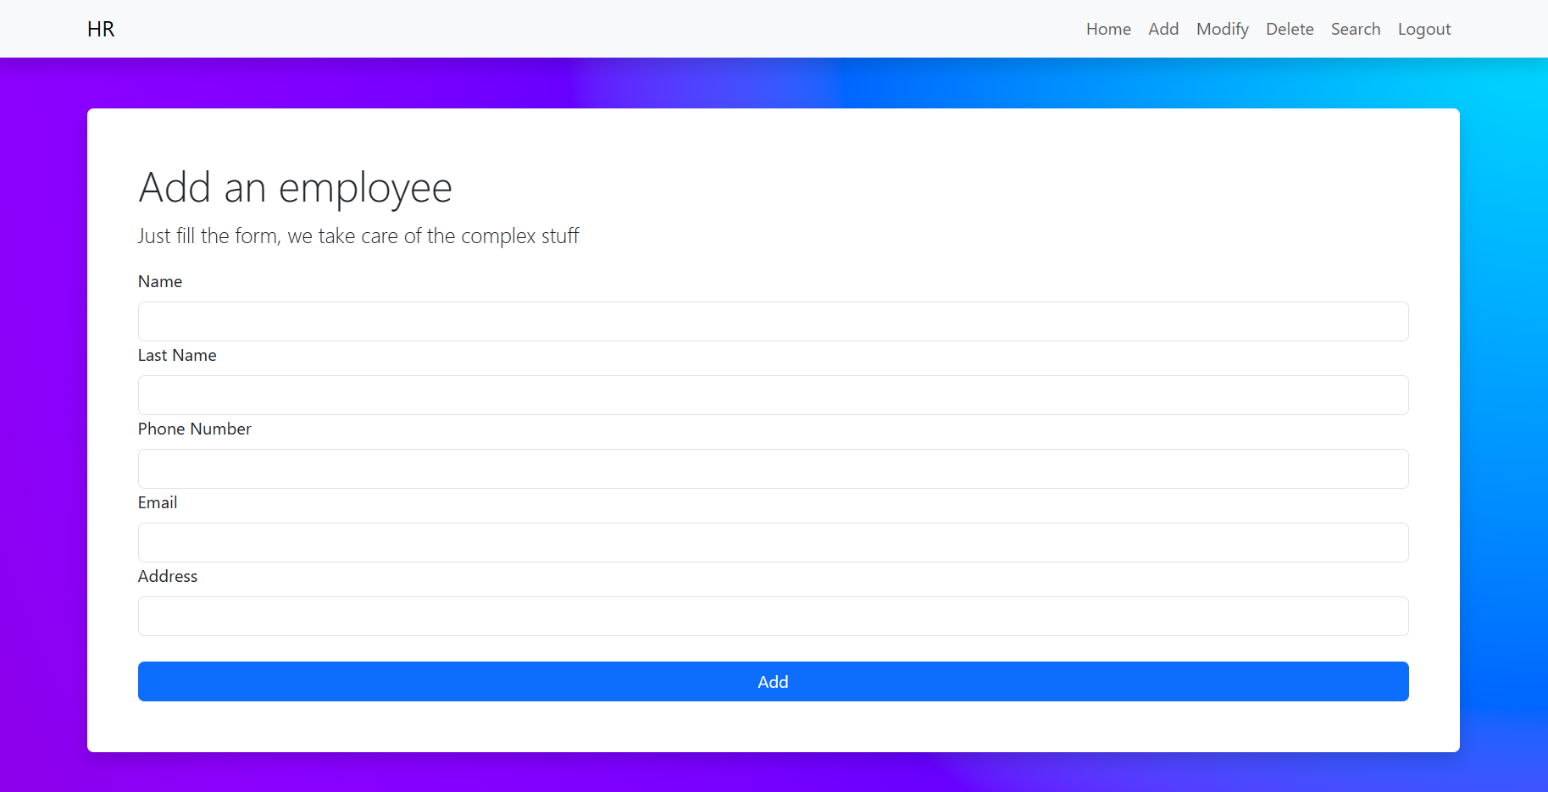This screenshot has width=1548, height=792.
Task: Click the blue Add submit button
Action: click(x=773, y=681)
